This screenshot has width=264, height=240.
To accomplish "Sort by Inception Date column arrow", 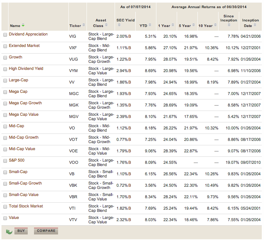I will coord(255,25).
